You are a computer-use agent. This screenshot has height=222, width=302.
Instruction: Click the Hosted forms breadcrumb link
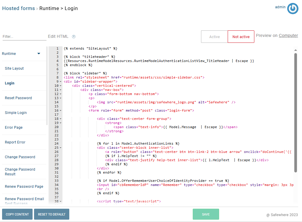[x=18, y=8]
